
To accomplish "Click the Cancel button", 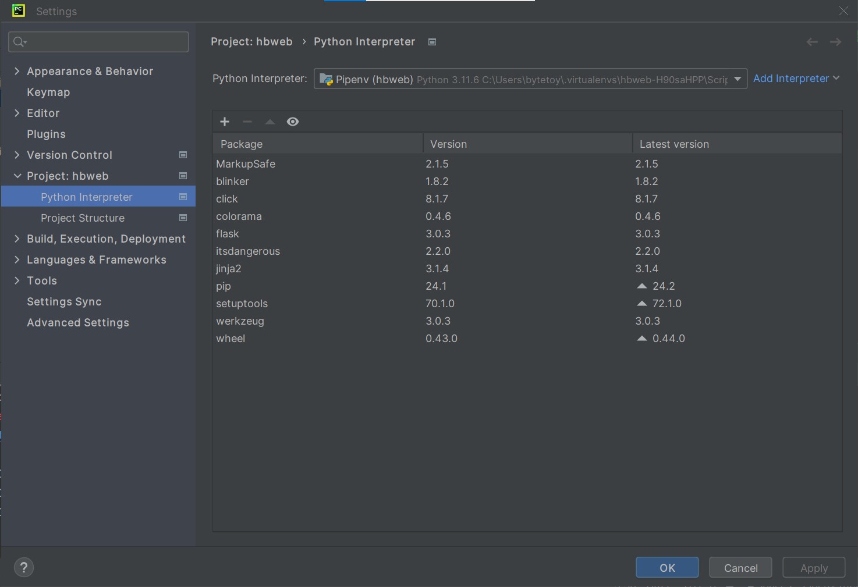I will click(740, 567).
